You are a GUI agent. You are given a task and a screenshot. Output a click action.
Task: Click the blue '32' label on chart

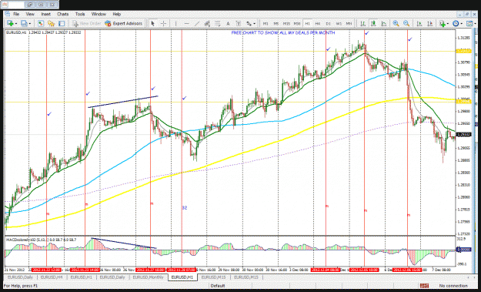coord(185,208)
